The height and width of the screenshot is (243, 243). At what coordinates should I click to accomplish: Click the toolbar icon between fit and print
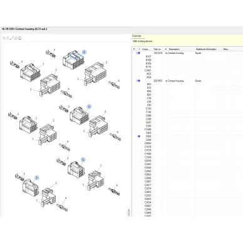(x=16, y=38)
